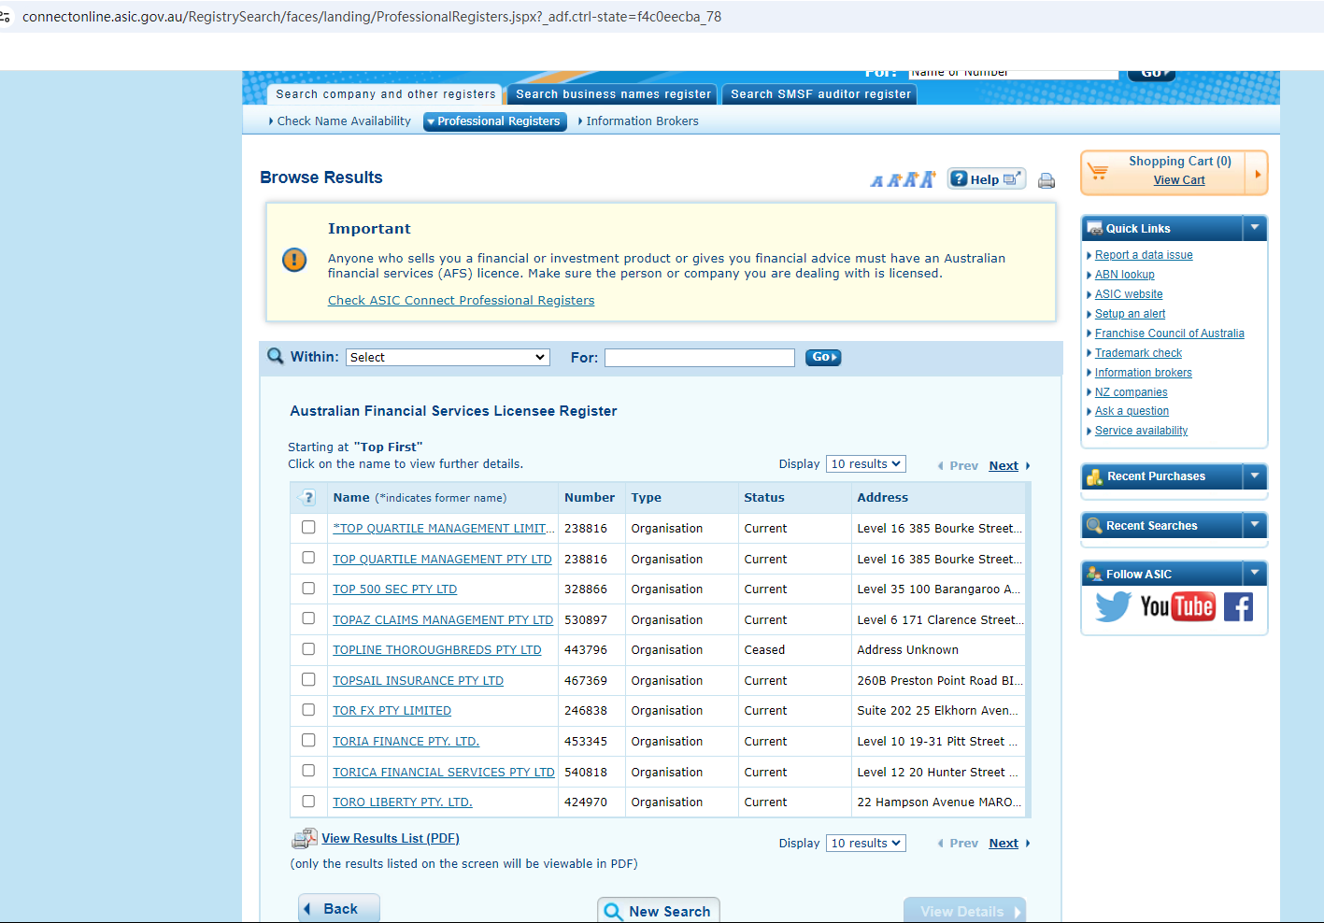
Task: Click inside the For search field
Action: coord(700,358)
